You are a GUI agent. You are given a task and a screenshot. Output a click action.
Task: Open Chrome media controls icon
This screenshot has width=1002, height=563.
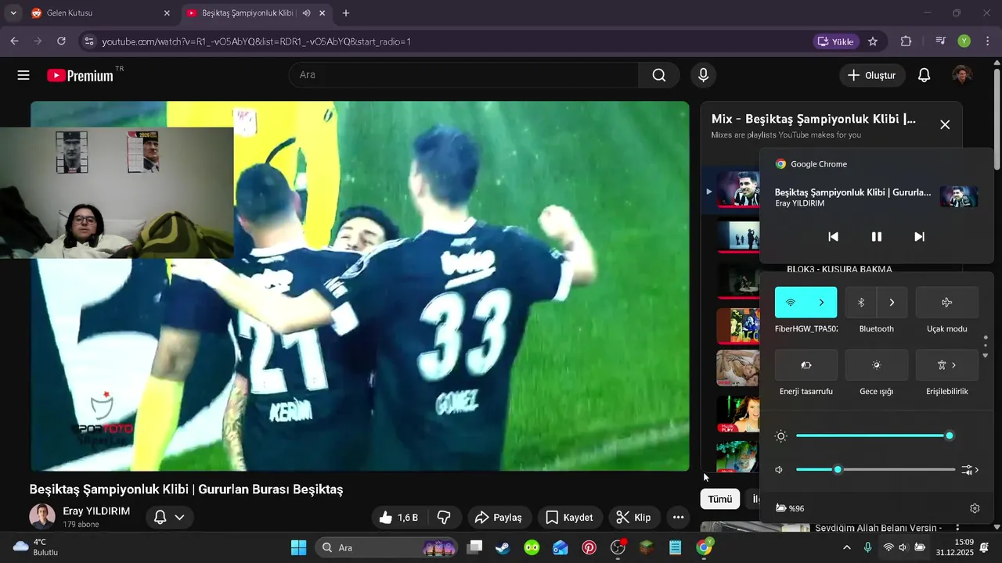[941, 41]
